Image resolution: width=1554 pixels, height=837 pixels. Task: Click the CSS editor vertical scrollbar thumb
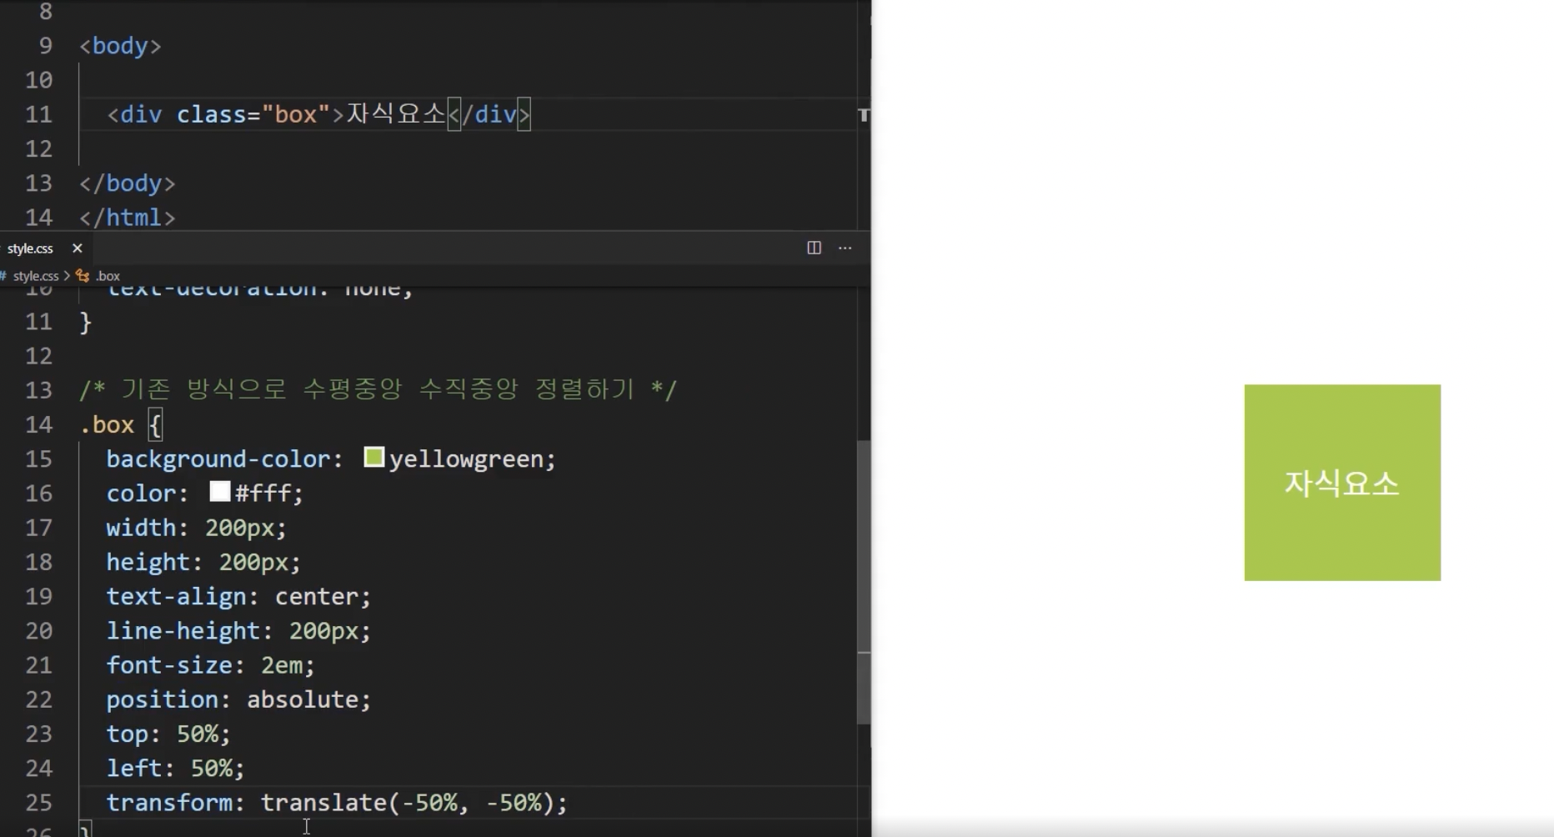pyautogui.click(x=864, y=582)
